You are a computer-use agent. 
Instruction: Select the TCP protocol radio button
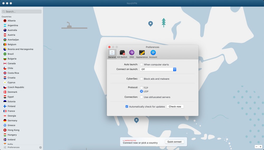[142, 88]
